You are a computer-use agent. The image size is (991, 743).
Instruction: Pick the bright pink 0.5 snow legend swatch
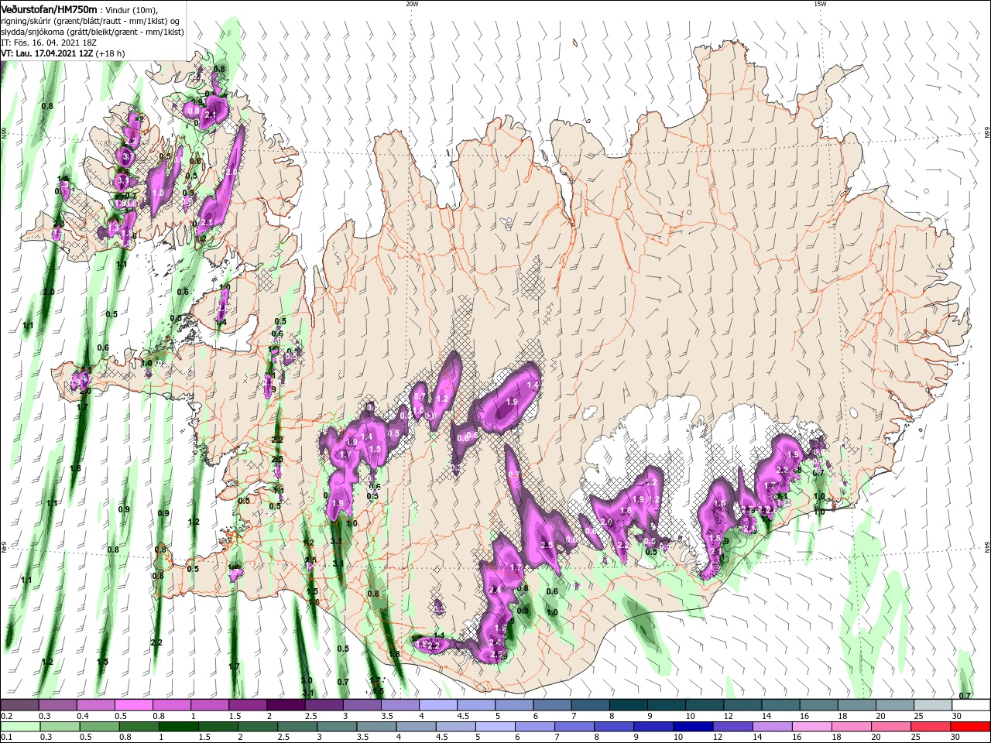tap(133, 704)
